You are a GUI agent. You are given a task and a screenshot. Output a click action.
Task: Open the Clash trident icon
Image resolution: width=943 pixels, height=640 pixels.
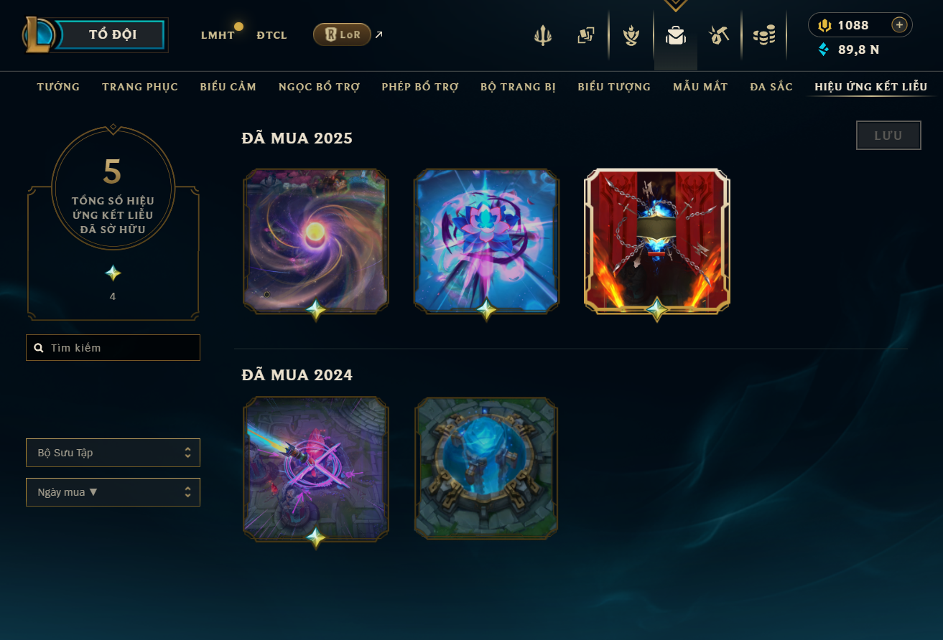(543, 35)
